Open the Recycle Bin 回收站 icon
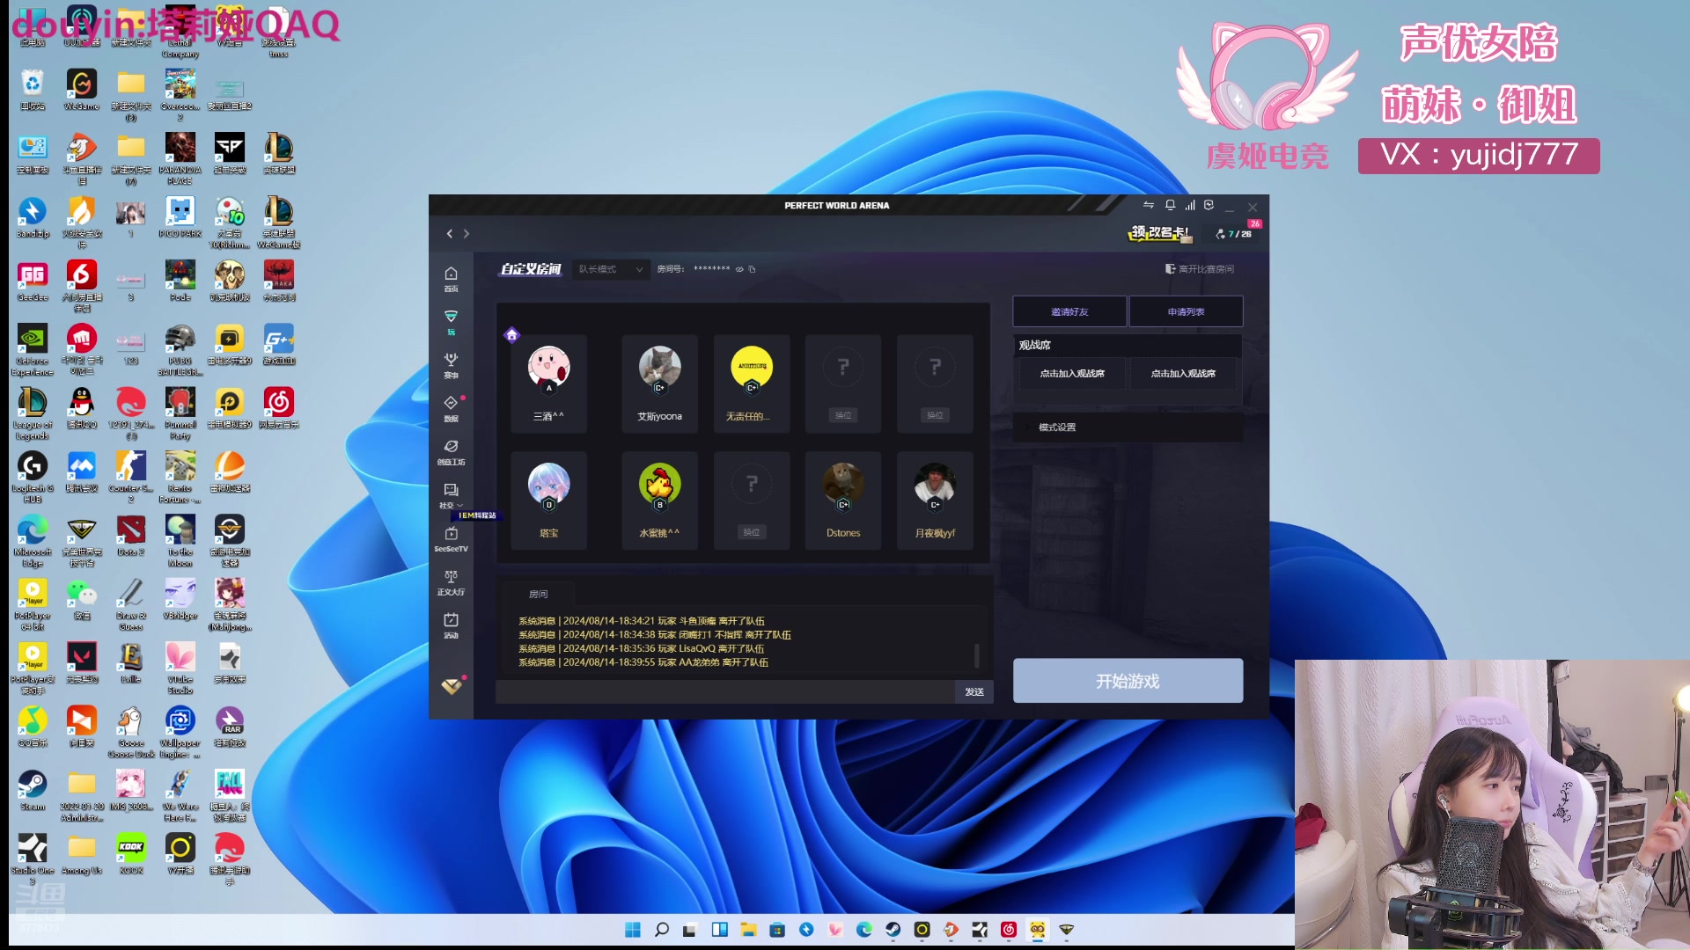 33,89
